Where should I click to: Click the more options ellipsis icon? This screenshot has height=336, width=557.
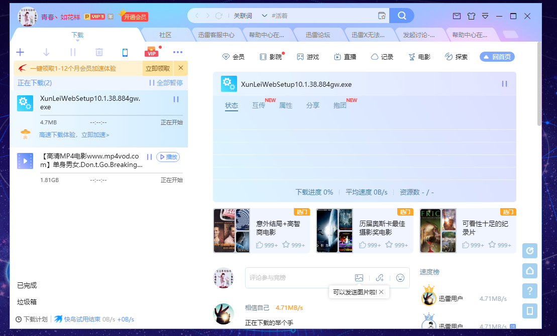point(177,52)
